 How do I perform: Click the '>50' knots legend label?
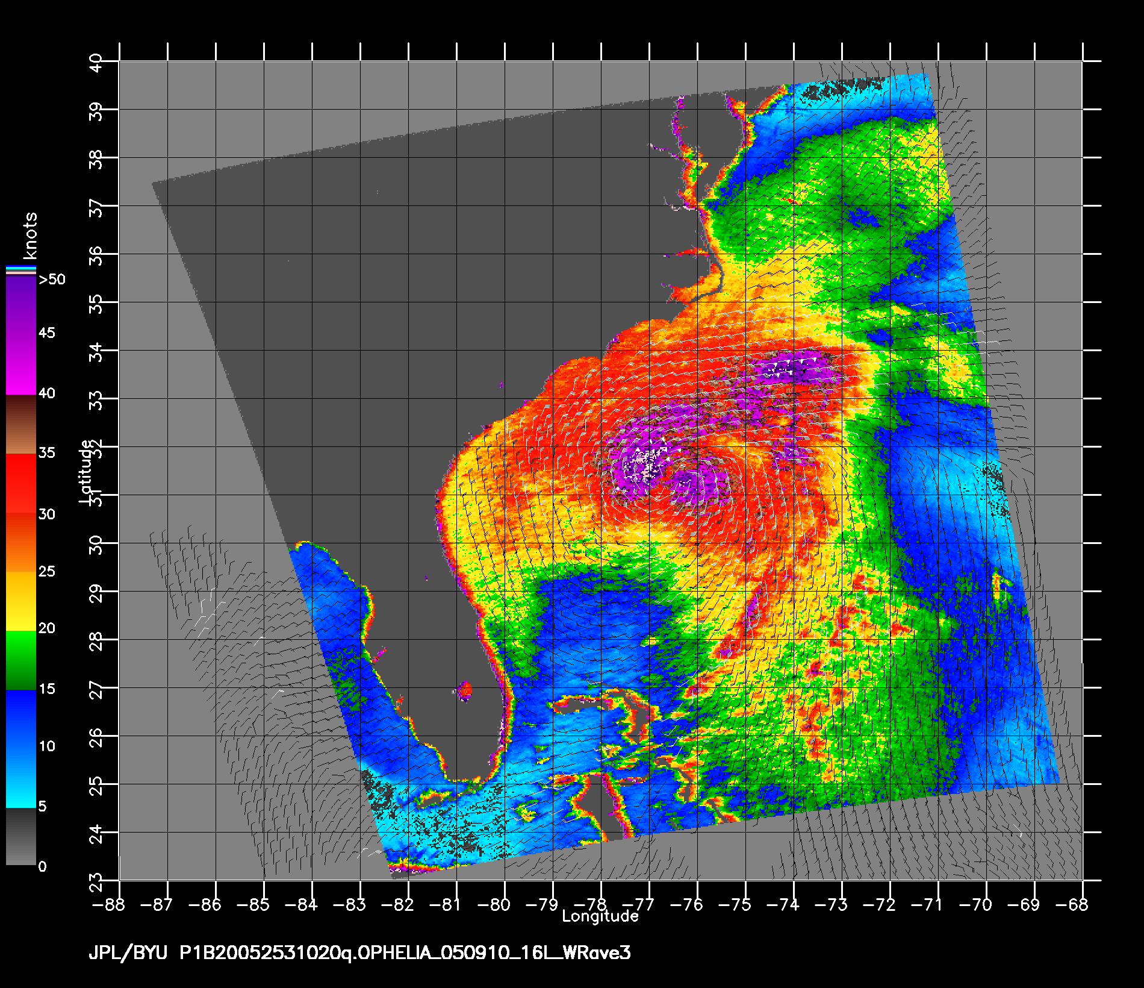coord(52,280)
